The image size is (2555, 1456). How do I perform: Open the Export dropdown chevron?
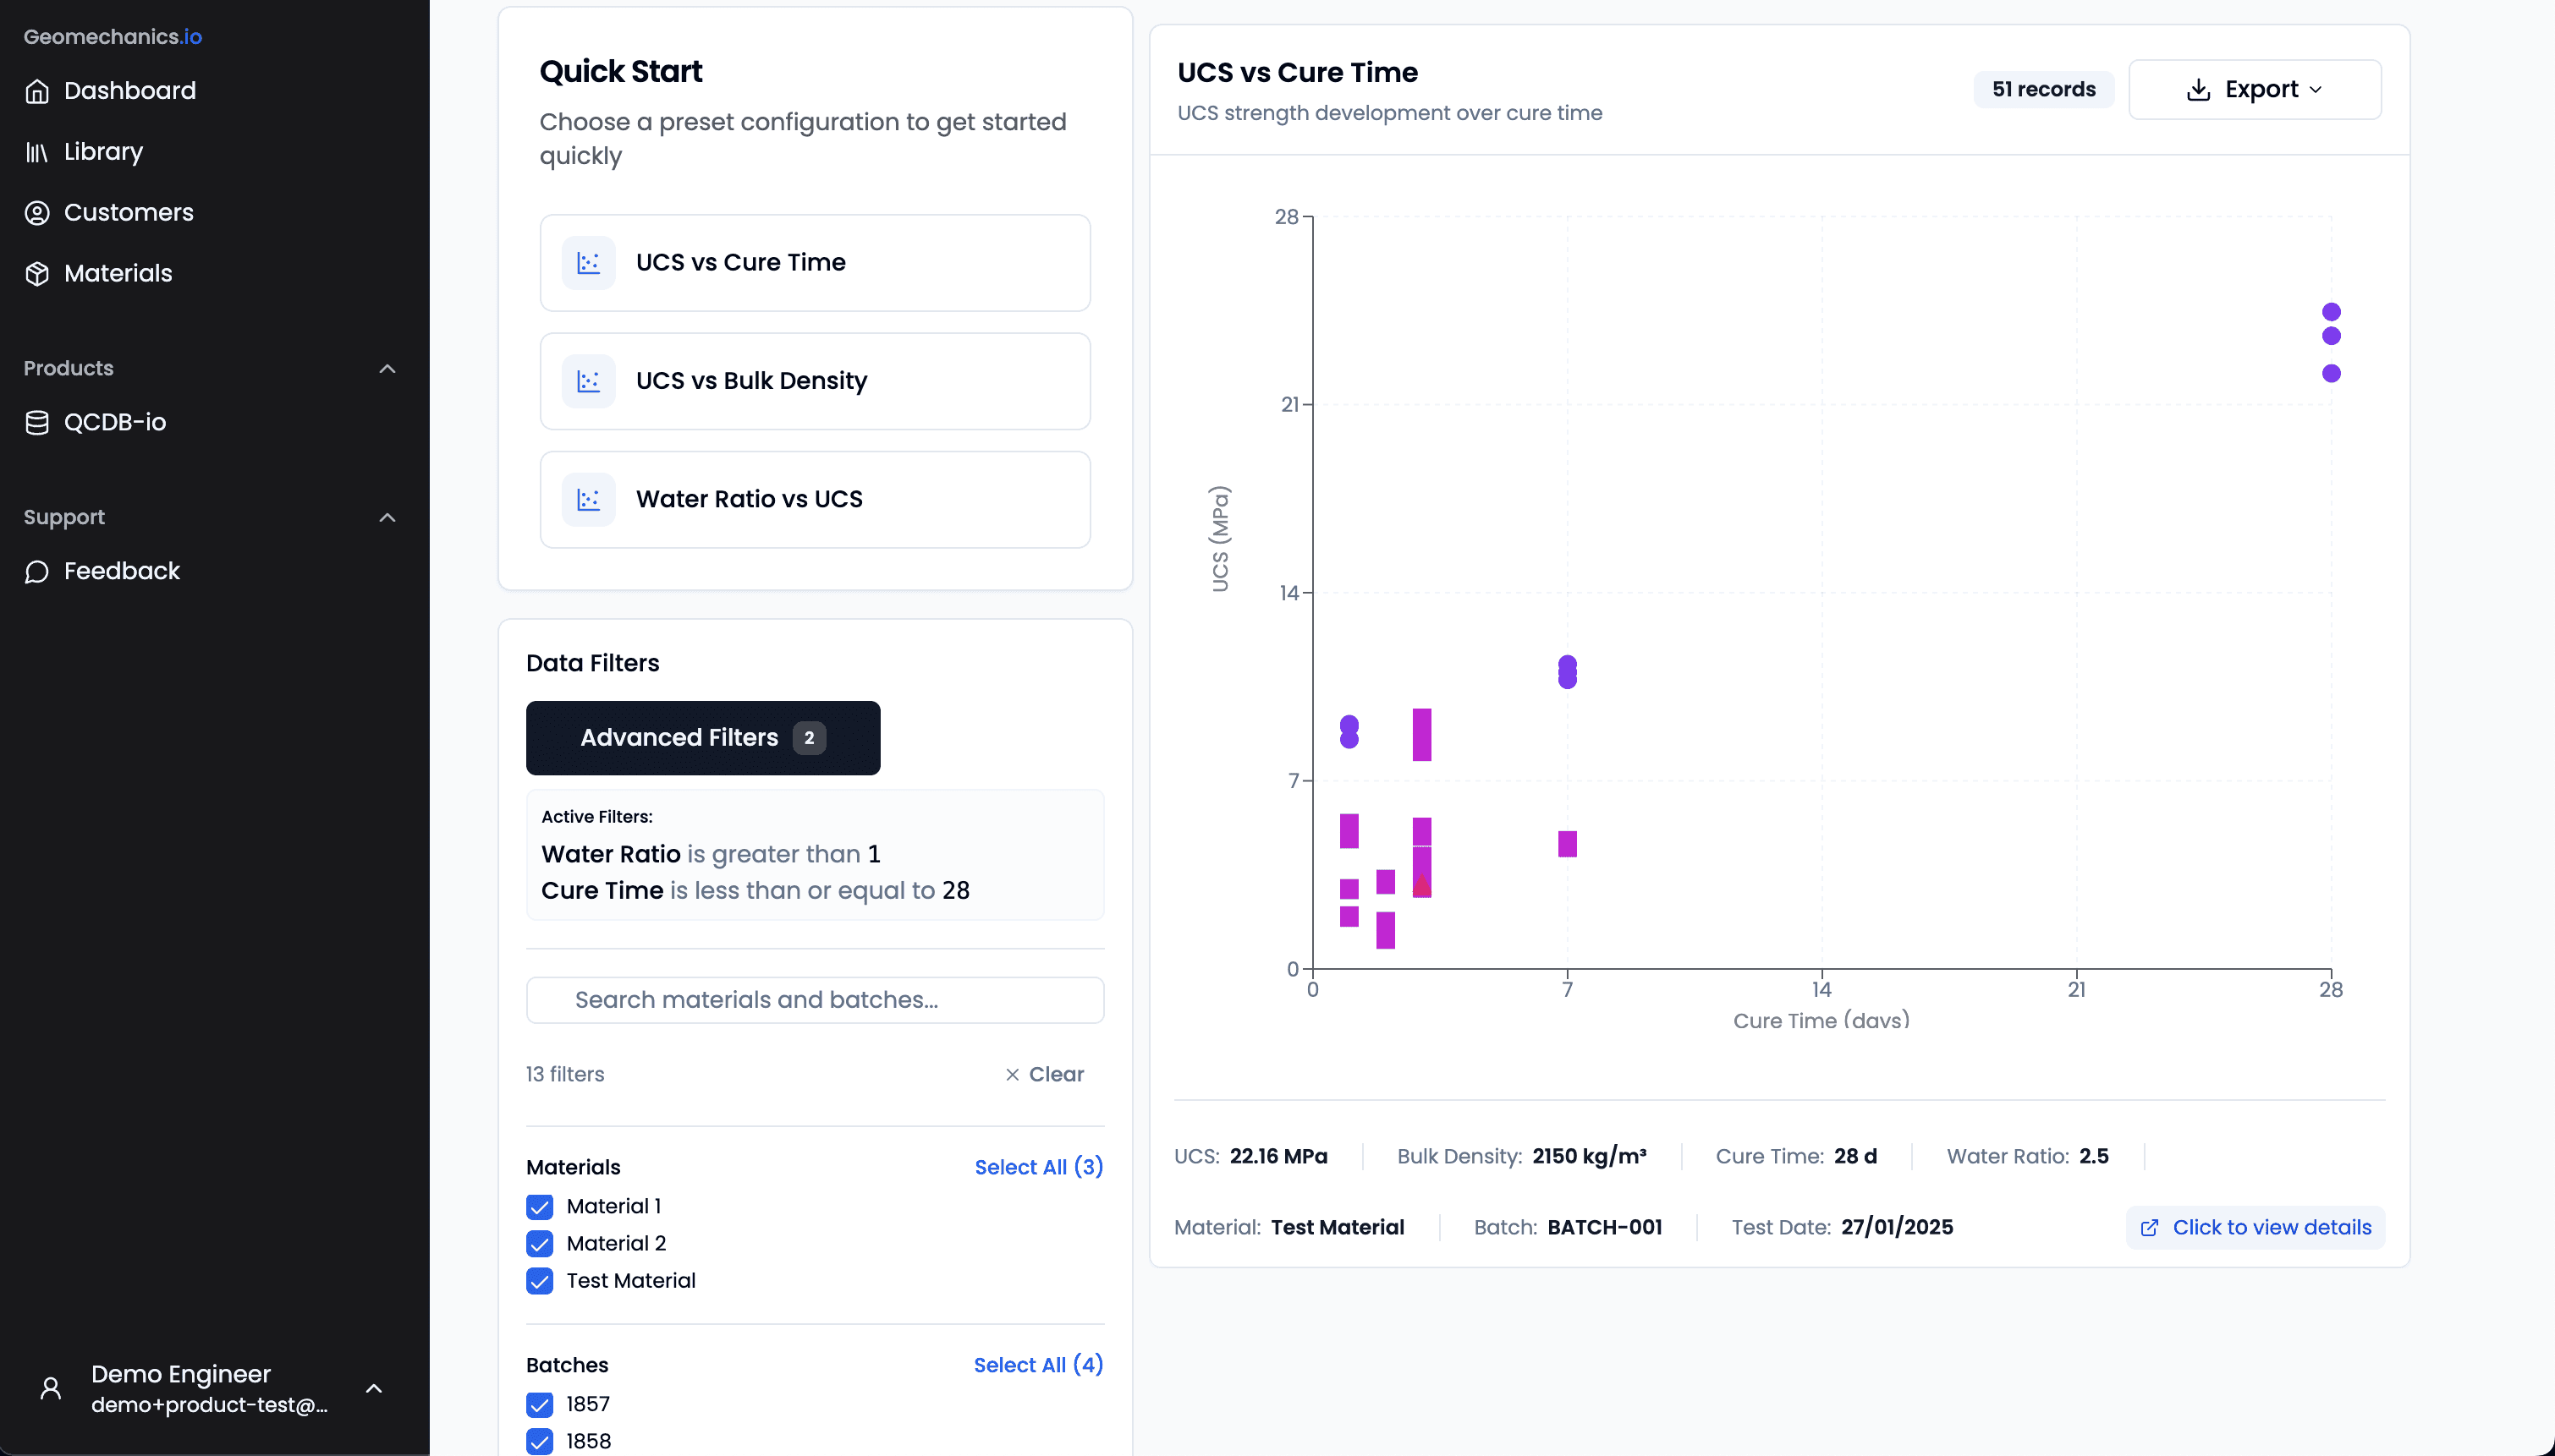tap(2316, 89)
